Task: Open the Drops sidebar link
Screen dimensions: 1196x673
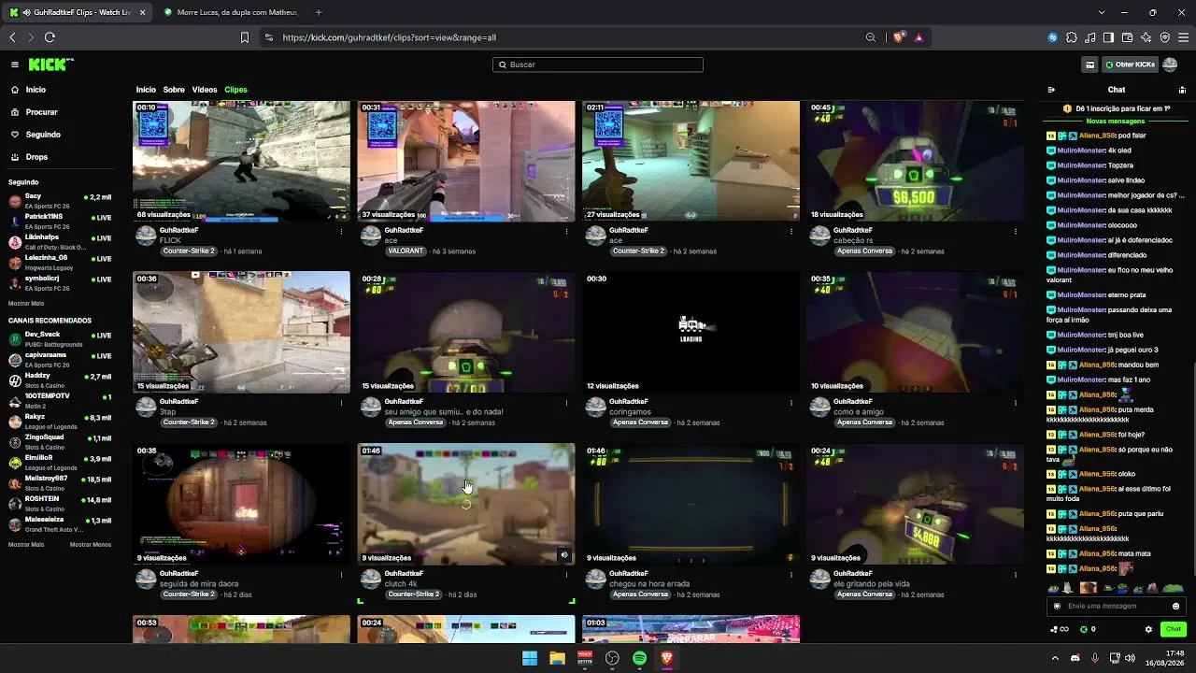Action: tap(36, 157)
